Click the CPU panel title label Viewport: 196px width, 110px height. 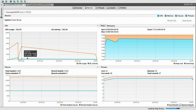tap(6, 26)
